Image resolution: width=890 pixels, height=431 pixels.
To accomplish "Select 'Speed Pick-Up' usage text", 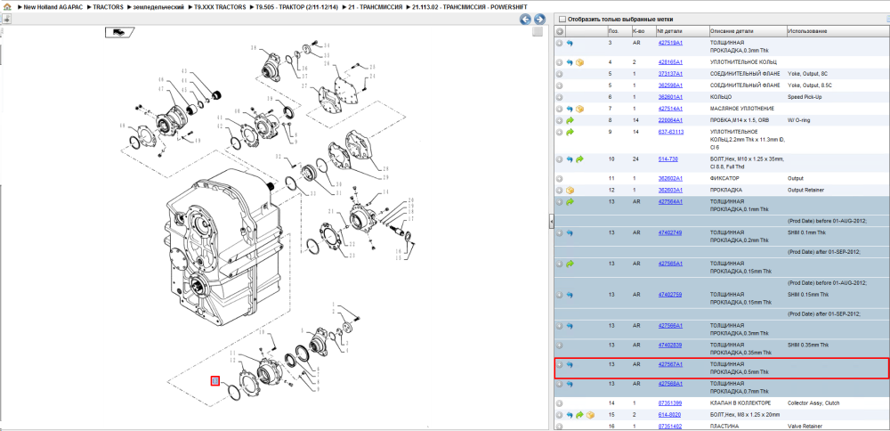I will coord(803,97).
